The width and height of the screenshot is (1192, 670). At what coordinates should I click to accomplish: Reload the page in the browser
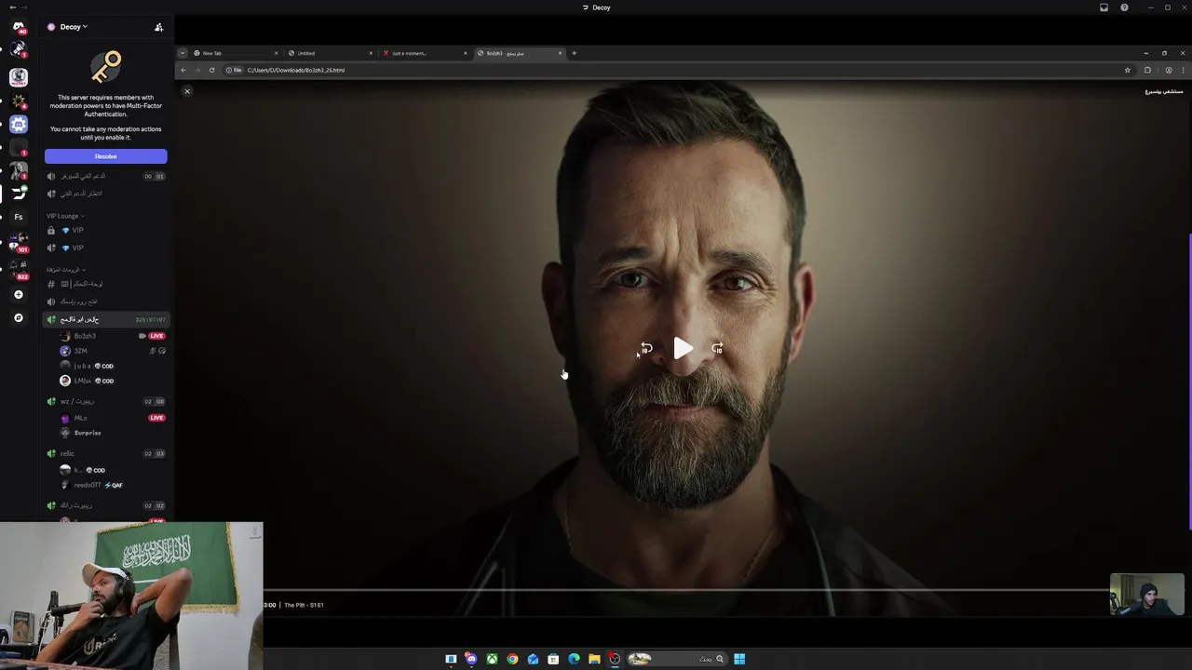point(211,70)
